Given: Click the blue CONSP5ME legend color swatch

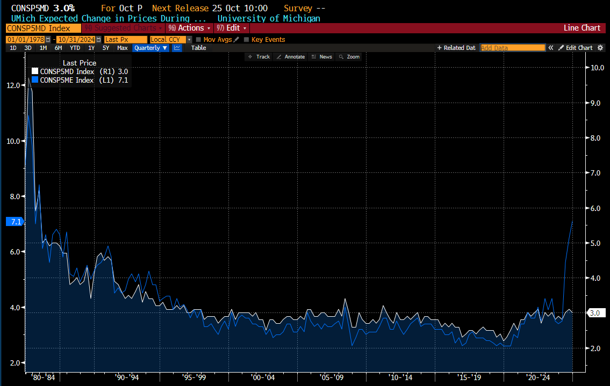Looking at the screenshot, I should tap(35, 79).
